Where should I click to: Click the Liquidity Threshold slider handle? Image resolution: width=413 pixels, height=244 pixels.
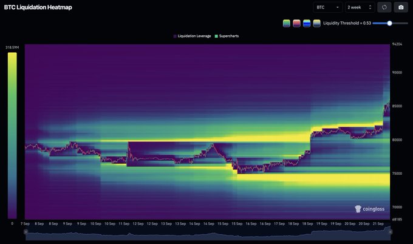pos(389,23)
